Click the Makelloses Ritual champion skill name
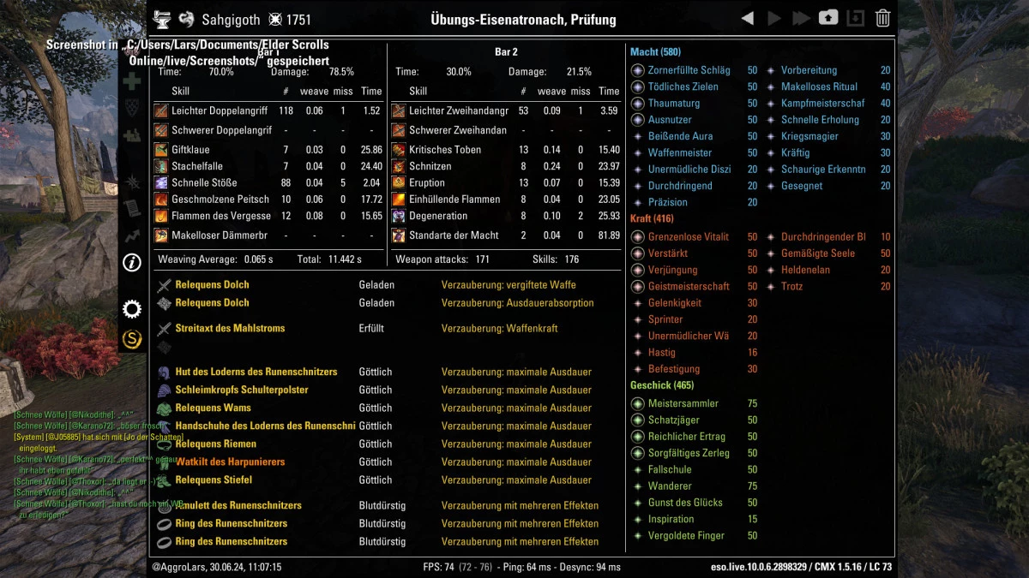Image resolution: width=1029 pixels, height=578 pixels. click(819, 87)
